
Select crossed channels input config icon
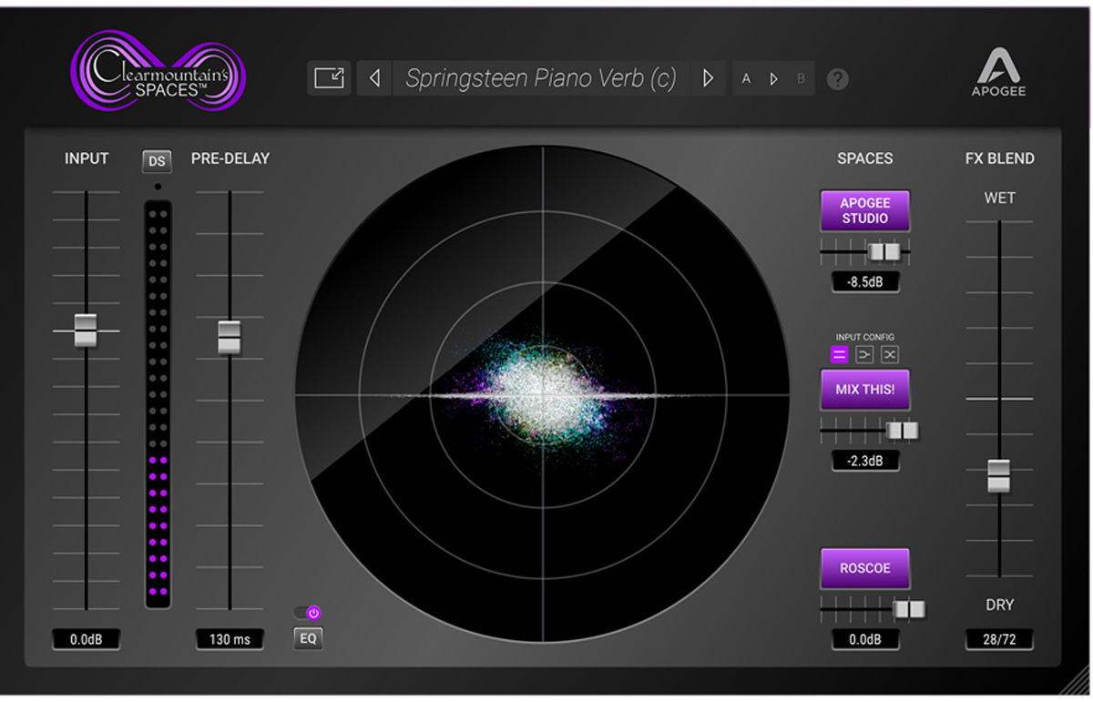point(890,355)
